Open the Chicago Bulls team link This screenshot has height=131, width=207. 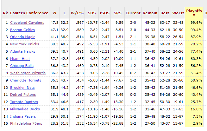(x=22, y=66)
